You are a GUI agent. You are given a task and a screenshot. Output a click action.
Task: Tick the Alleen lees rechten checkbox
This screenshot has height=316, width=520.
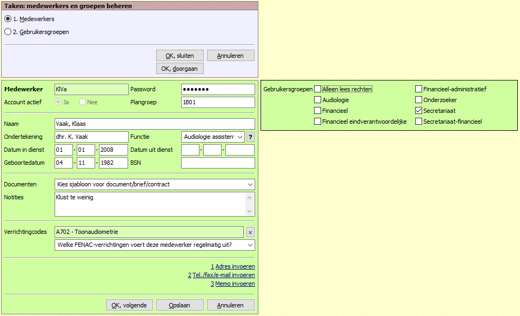click(318, 89)
